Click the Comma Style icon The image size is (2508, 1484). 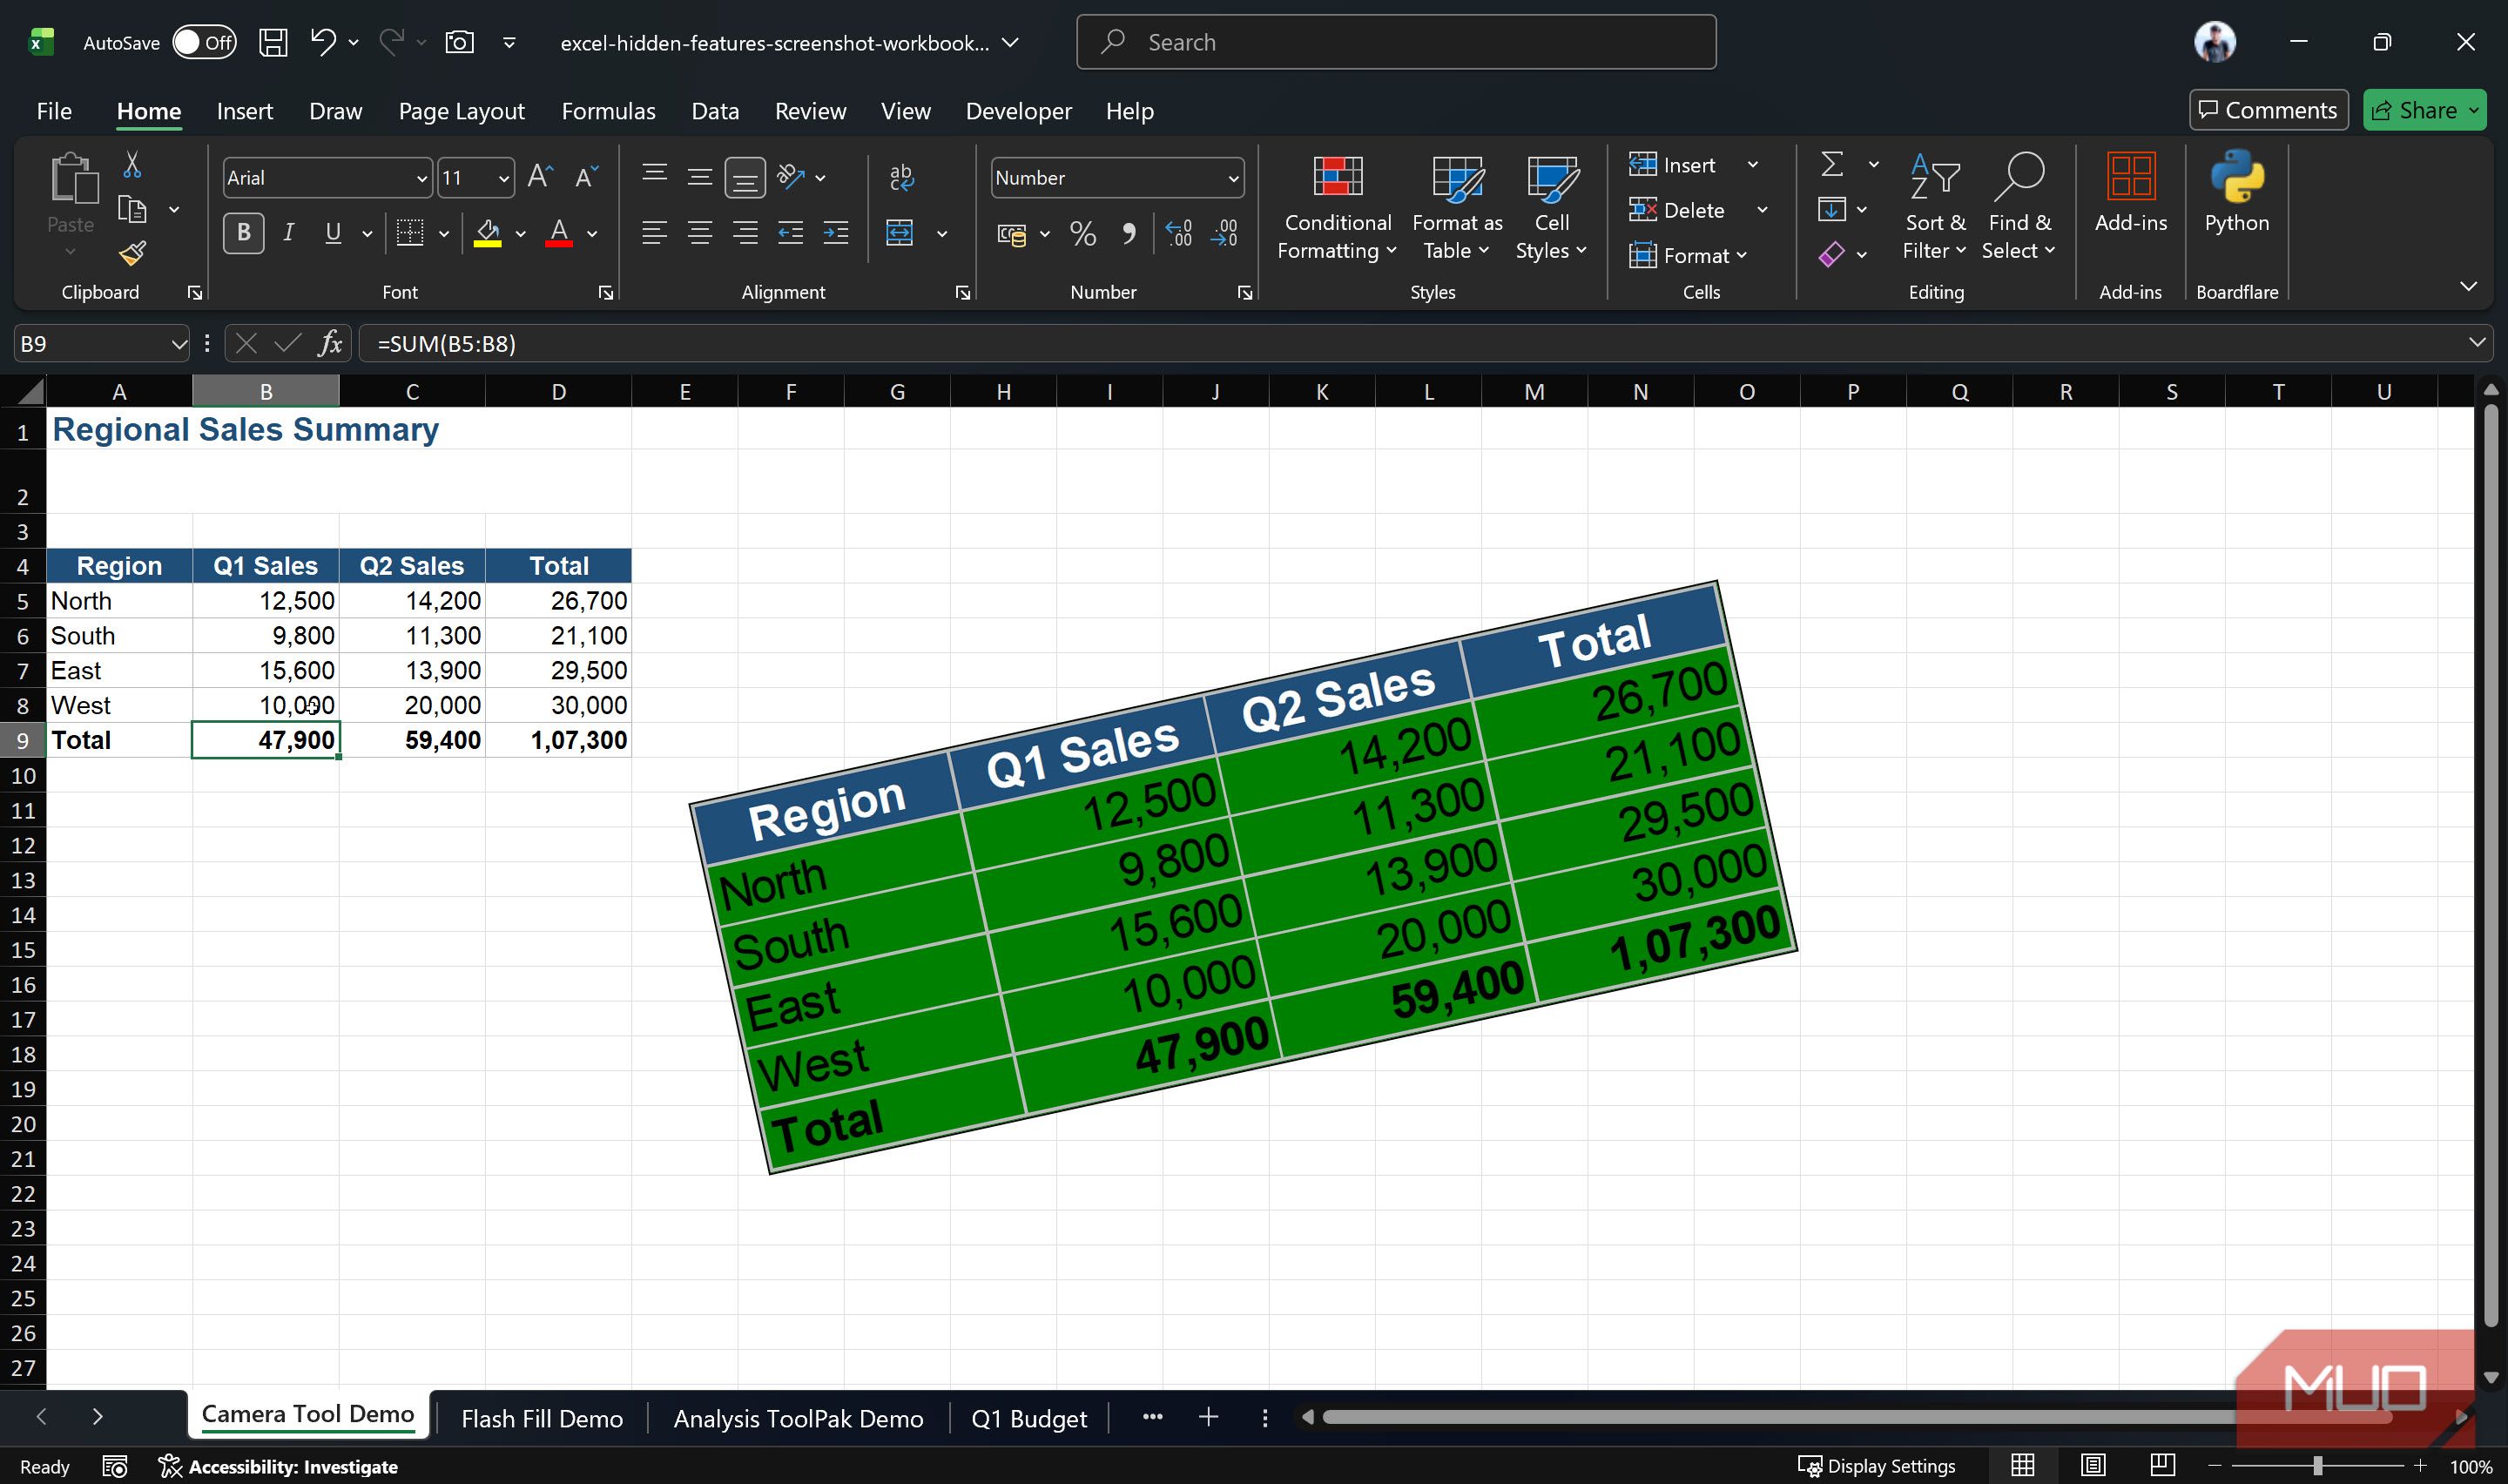pyautogui.click(x=1129, y=233)
